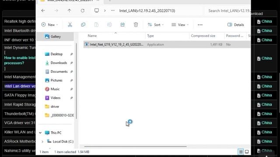Screen dimensions: 280x157
Task: Click the 1,491 KB compressed size cell
Action: 216,44
